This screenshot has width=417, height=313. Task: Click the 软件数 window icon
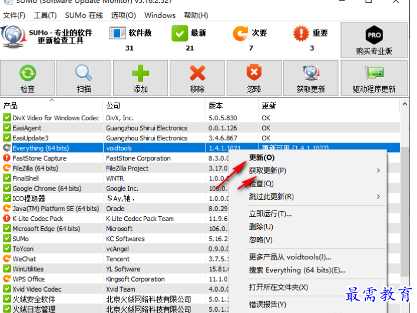click(x=118, y=33)
